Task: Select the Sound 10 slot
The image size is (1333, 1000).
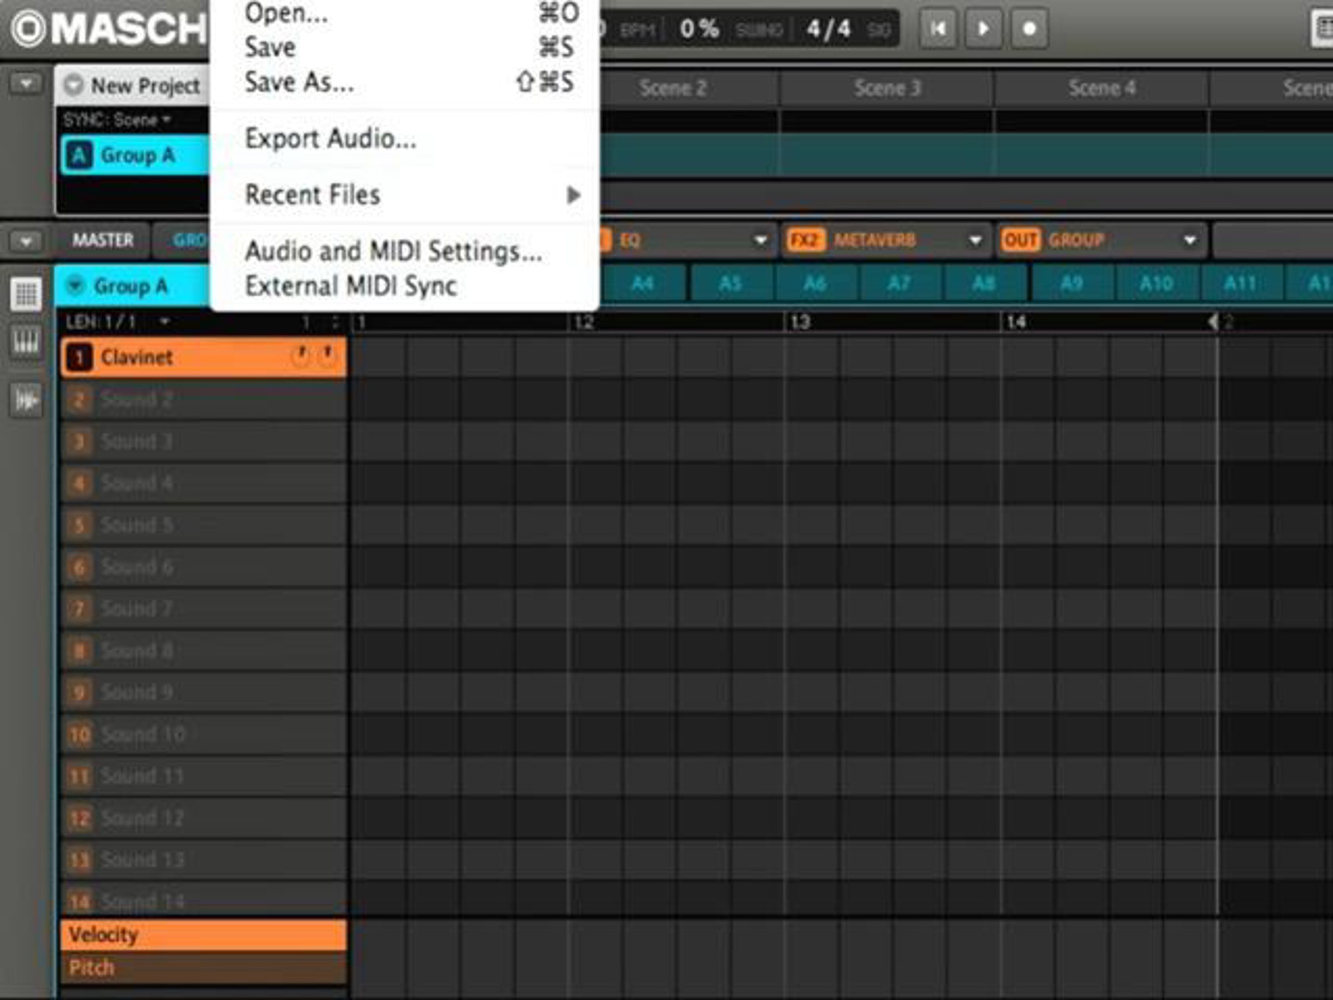Action: (204, 734)
